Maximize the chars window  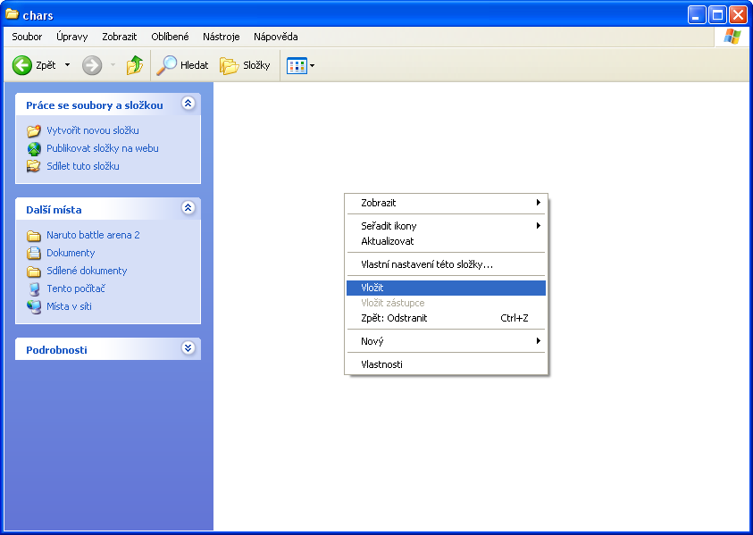(717, 15)
